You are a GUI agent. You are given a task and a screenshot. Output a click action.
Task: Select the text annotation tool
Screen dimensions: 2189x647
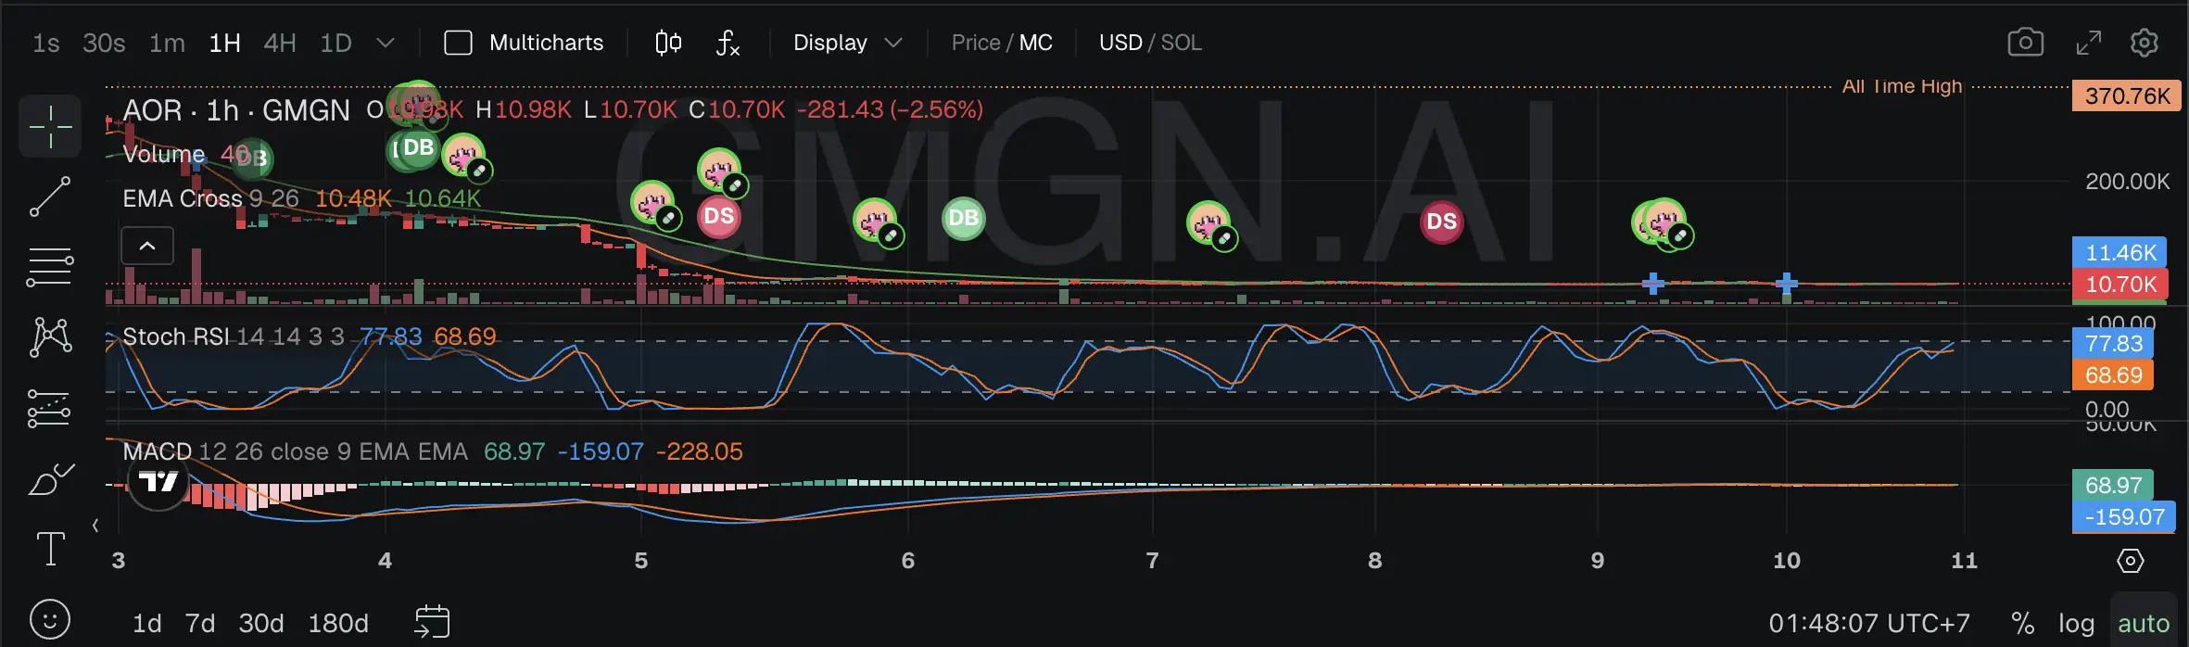pyautogui.click(x=50, y=549)
